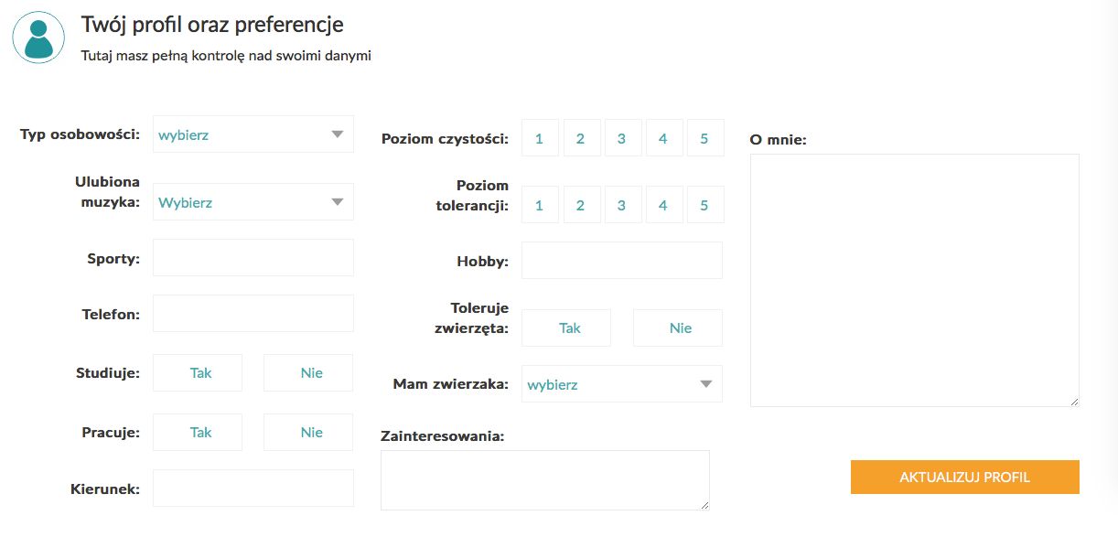The image size is (1118, 537).
Task: Focus the Sporty input field
Action: click(x=253, y=258)
